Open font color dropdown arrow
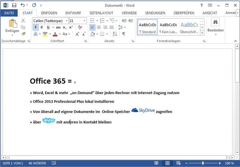Image resolution: width=240 pixels, height=167 pixels. click(60, 34)
